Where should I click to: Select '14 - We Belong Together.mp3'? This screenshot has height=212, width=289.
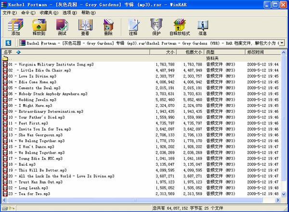(37, 141)
